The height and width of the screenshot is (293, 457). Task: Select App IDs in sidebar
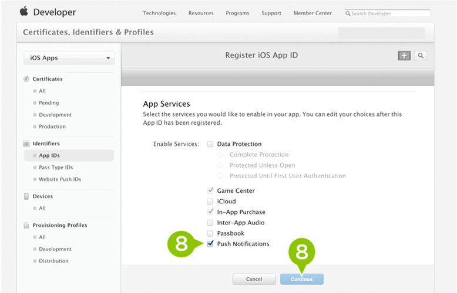69,155
